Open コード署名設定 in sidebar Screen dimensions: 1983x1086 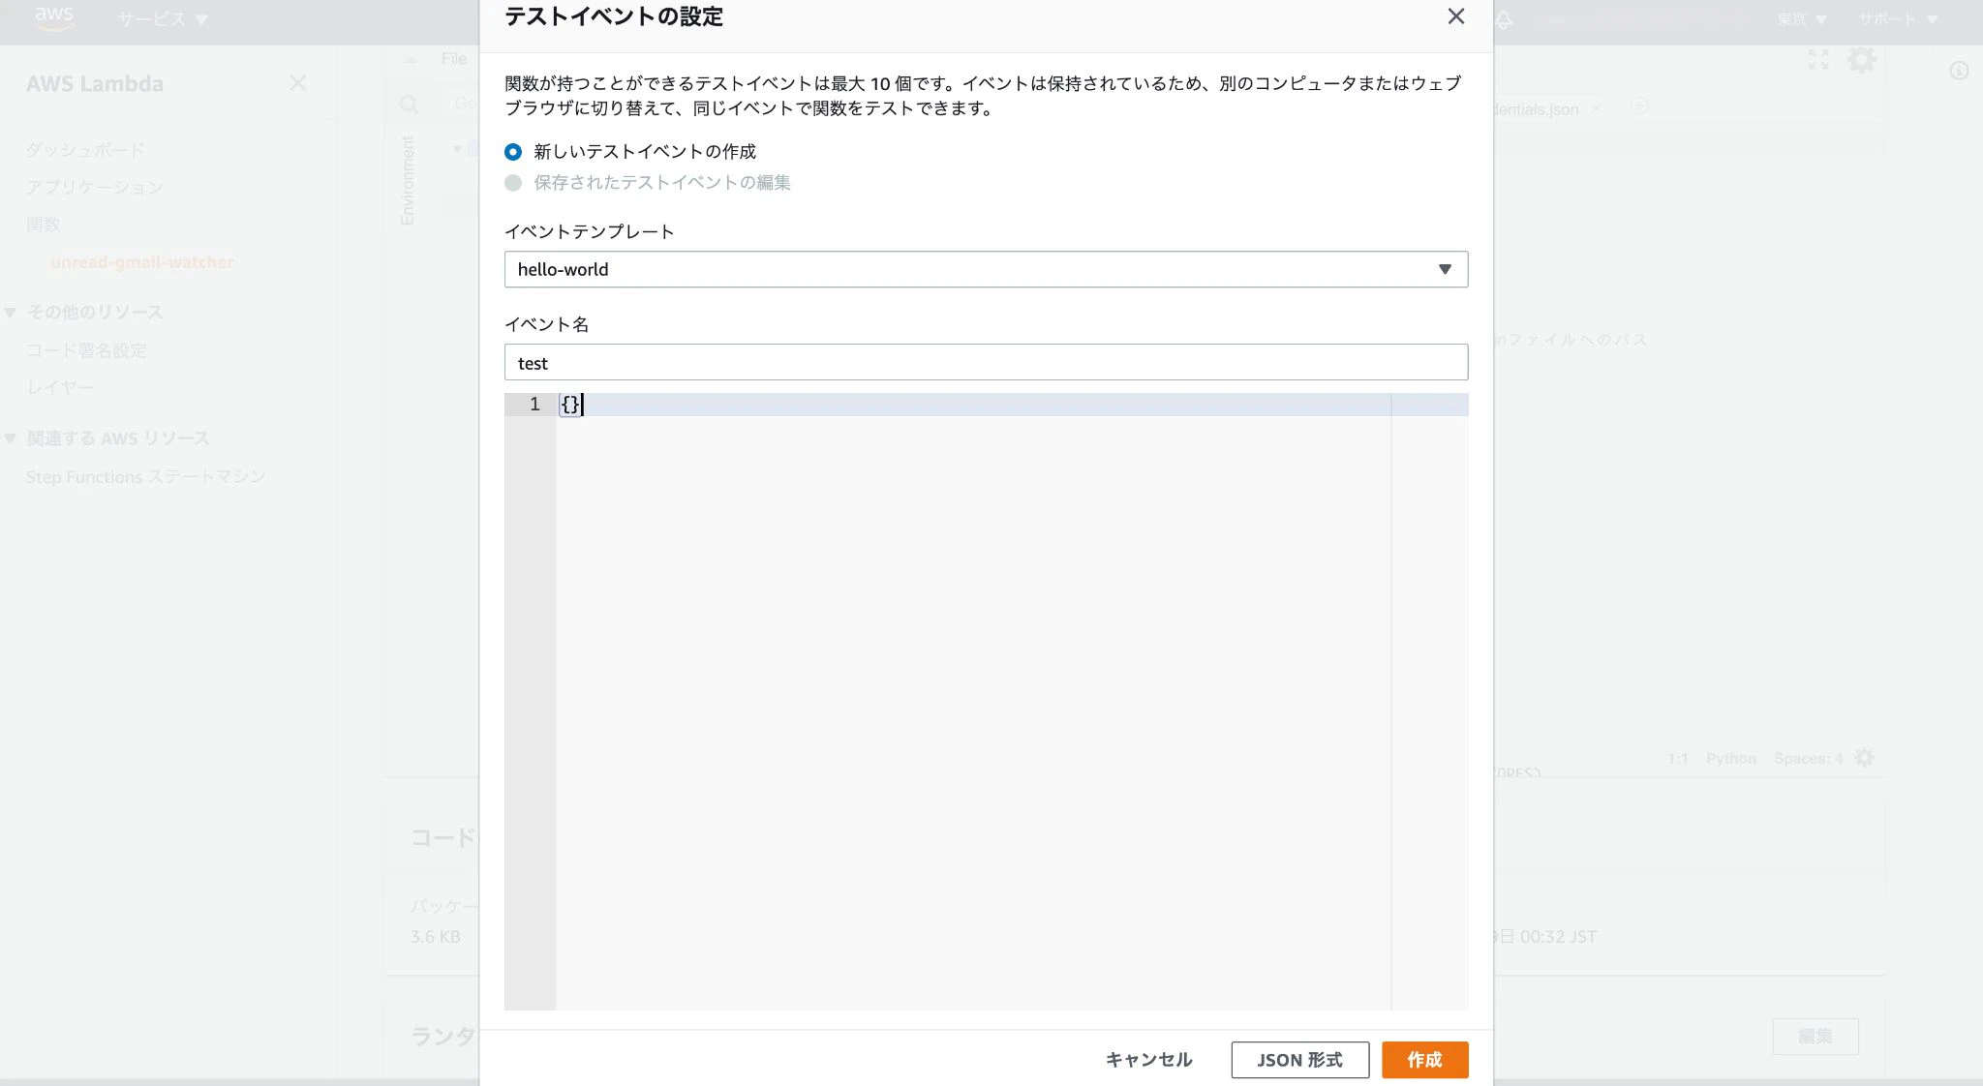click(x=86, y=350)
